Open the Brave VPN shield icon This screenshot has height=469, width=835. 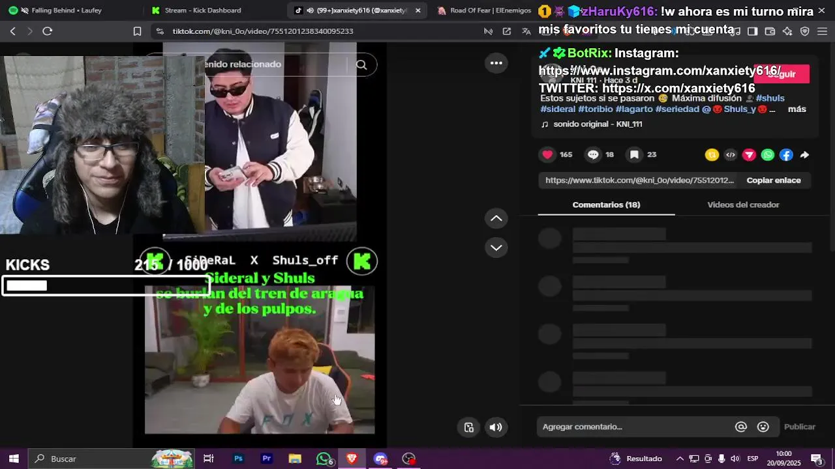pos(804,31)
